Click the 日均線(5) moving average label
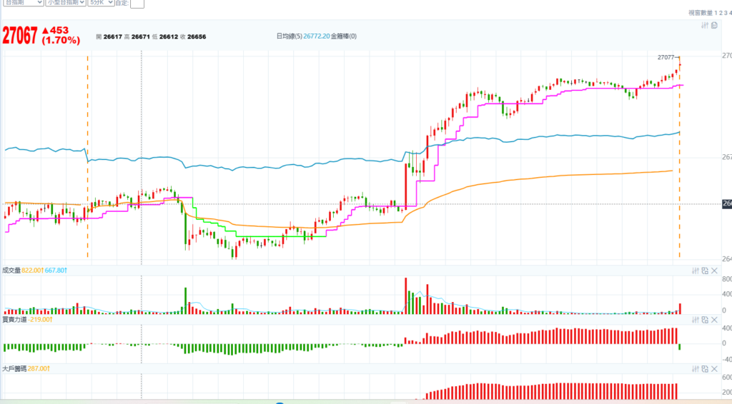 pos(290,36)
